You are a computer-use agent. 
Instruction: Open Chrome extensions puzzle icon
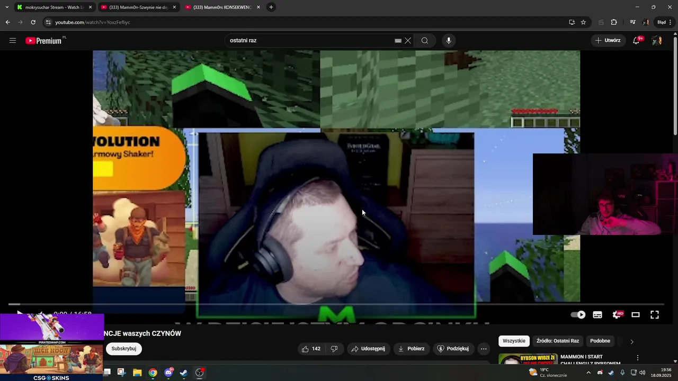click(x=614, y=22)
